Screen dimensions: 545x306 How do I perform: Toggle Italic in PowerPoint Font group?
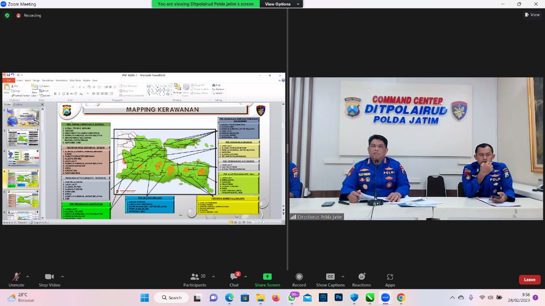[x=59, y=94]
